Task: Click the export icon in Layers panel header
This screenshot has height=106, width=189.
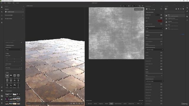Action: 181,9
